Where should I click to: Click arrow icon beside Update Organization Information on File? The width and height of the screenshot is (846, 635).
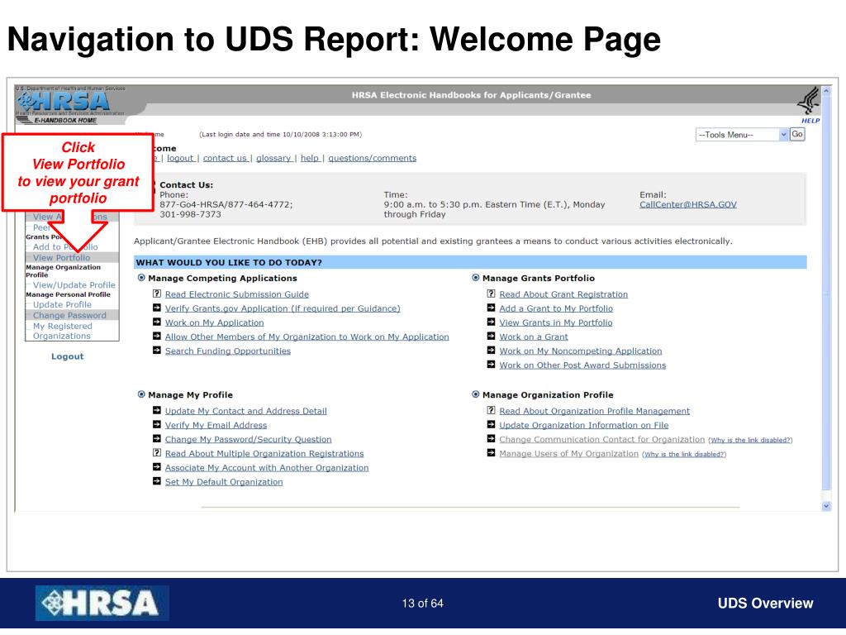[491, 424]
